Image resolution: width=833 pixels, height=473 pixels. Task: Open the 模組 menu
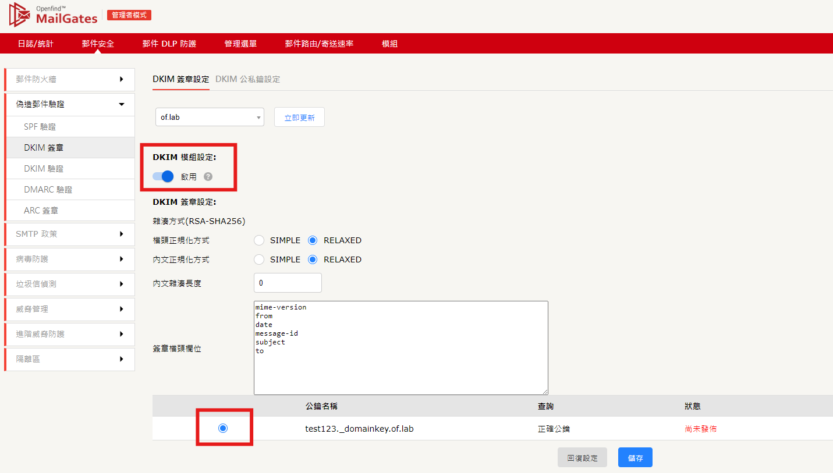pyautogui.click(x=389, y=43)
